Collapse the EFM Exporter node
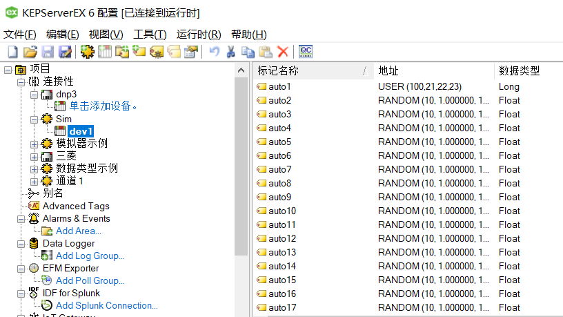Viewport: 563px width, 317px height. (x=21, y=269)
